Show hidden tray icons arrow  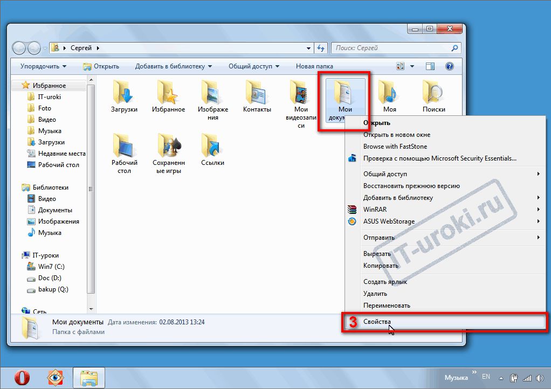501,378
